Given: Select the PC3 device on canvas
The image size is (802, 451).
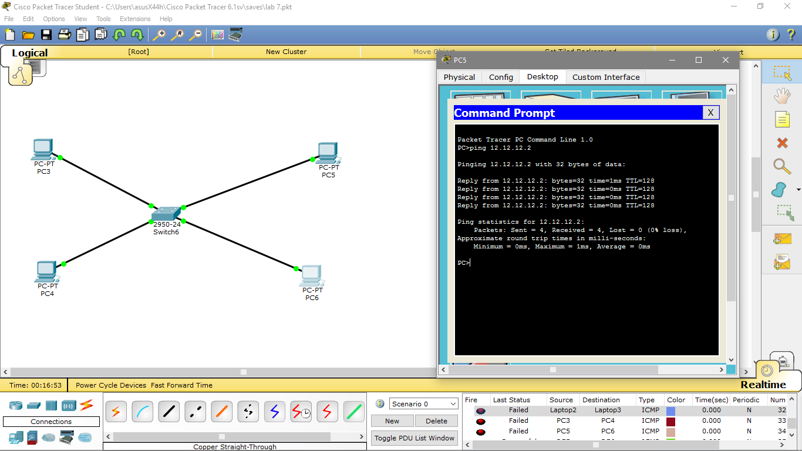Looking at the screenshot, I should (43, 150).
